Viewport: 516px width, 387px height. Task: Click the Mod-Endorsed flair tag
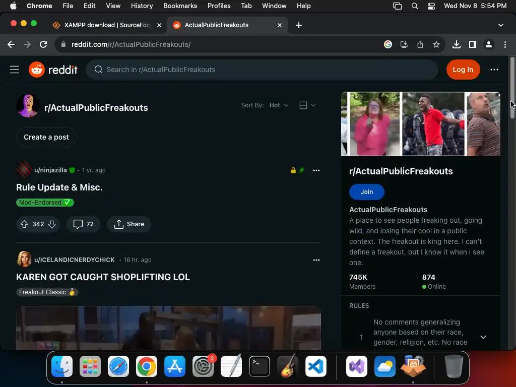(x=45, y=203)
